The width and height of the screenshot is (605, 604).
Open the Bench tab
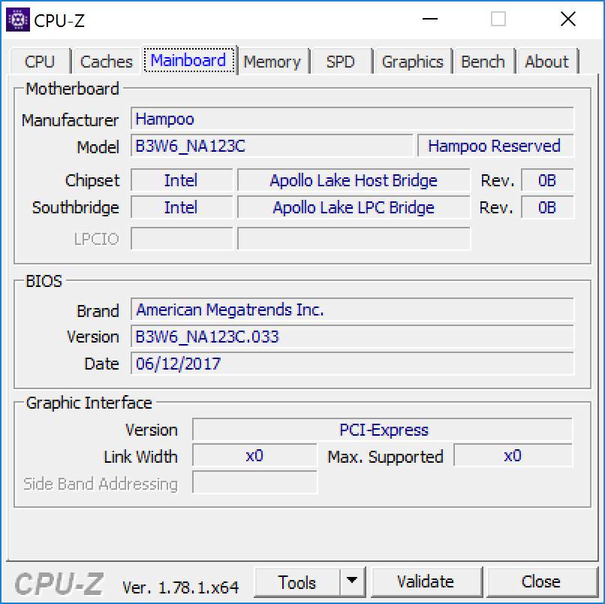tap(483, 62)
